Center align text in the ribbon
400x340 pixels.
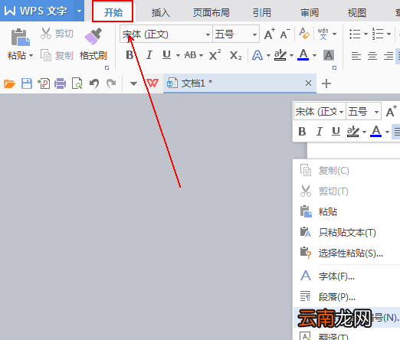372,56
